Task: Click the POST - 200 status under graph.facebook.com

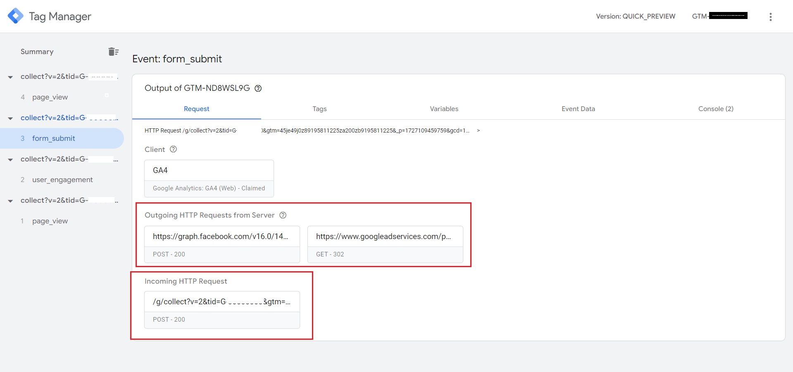Action: (169, 254)
